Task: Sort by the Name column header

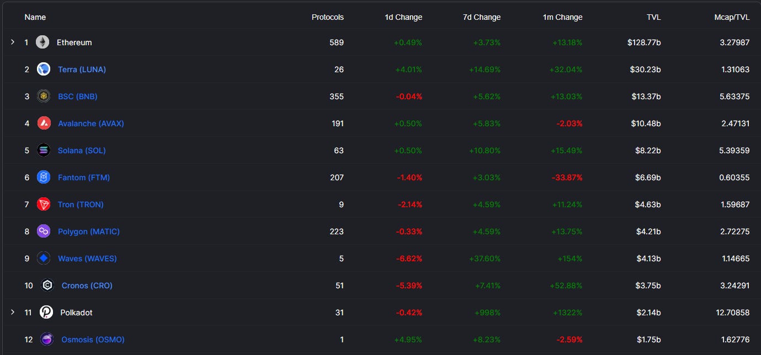Action: point(35,17)
